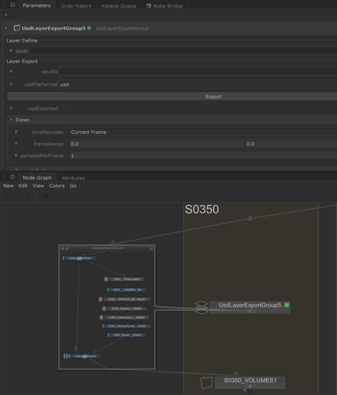Expand the S0350_VOLUMES1 node with its plus button

coord(250,386)
